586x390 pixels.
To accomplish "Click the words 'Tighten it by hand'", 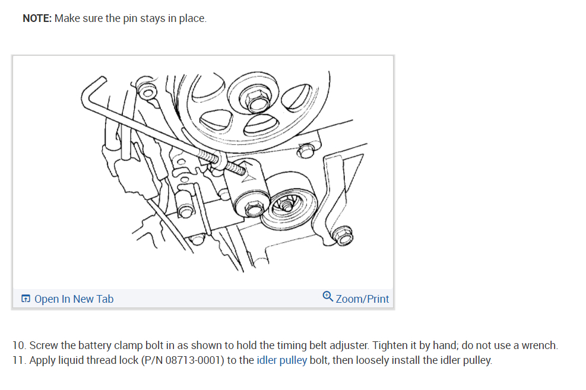I will (x=415, y=345).
